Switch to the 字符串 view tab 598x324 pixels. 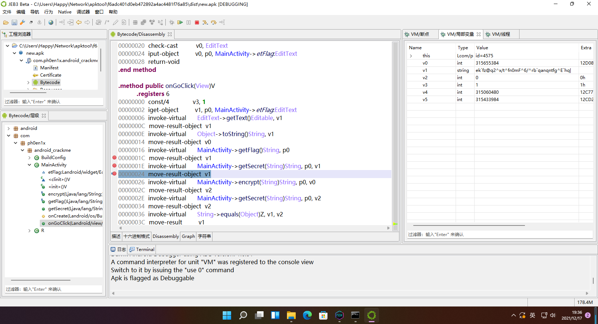204,236
